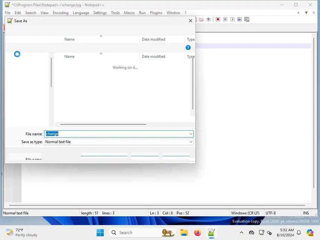Sort by upper Date modified column header
The image size is (320, 240).
[x=153, y=39]
